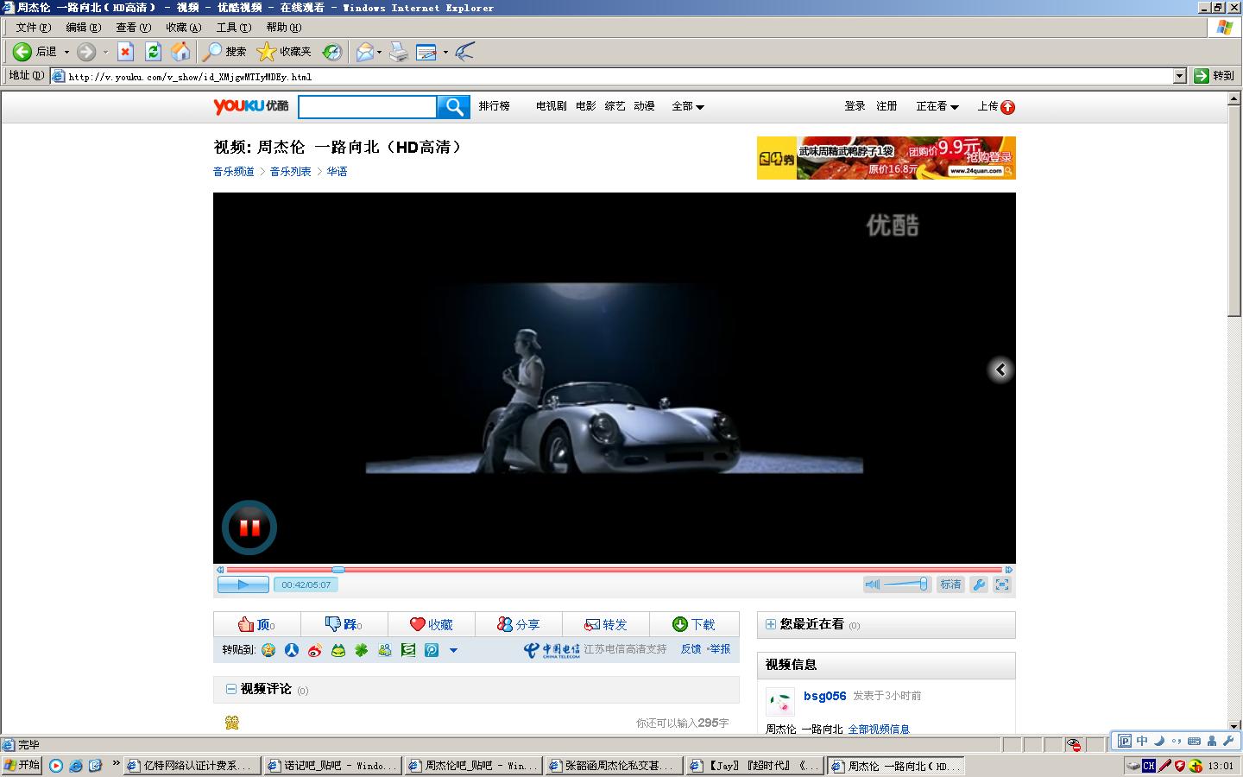
Task: Expand the 您最近在看 panel
Action: (771, 624)
